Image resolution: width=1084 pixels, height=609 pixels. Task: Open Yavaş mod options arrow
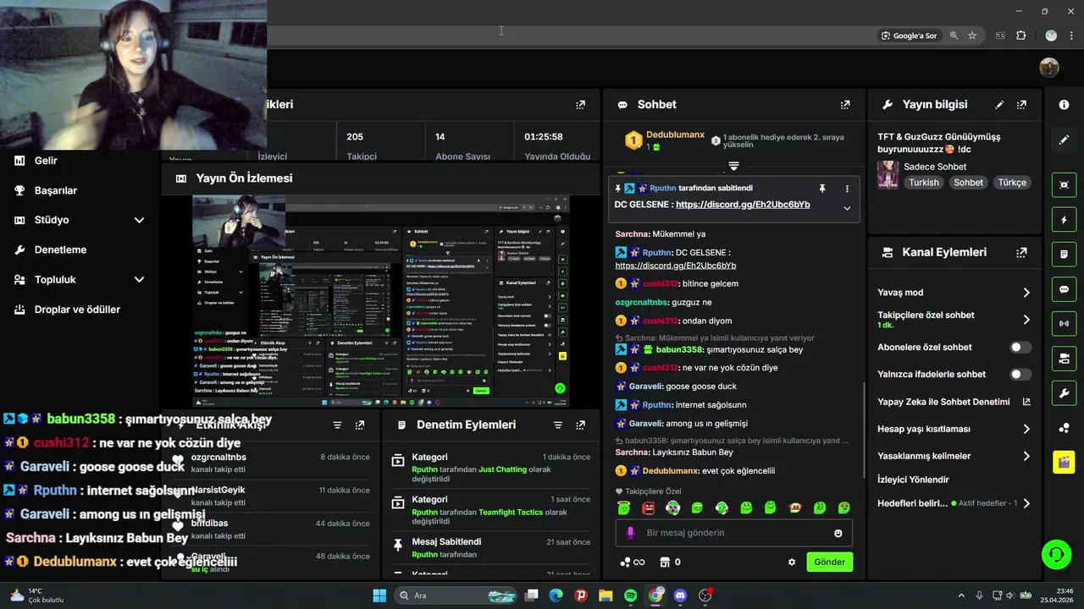[1026, 293]
